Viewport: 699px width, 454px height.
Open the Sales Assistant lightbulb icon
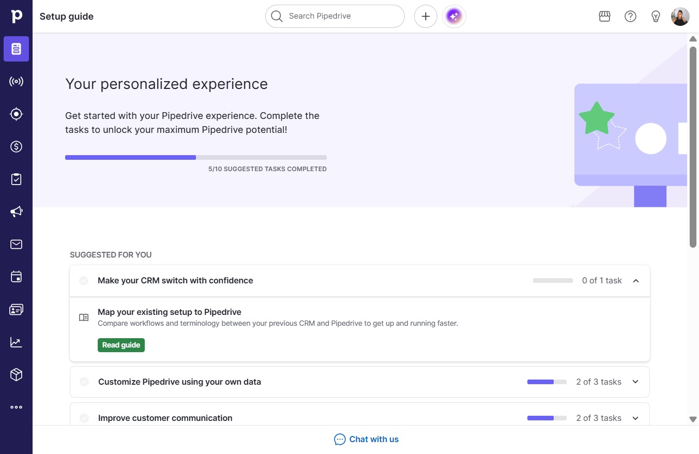[656, 17]
